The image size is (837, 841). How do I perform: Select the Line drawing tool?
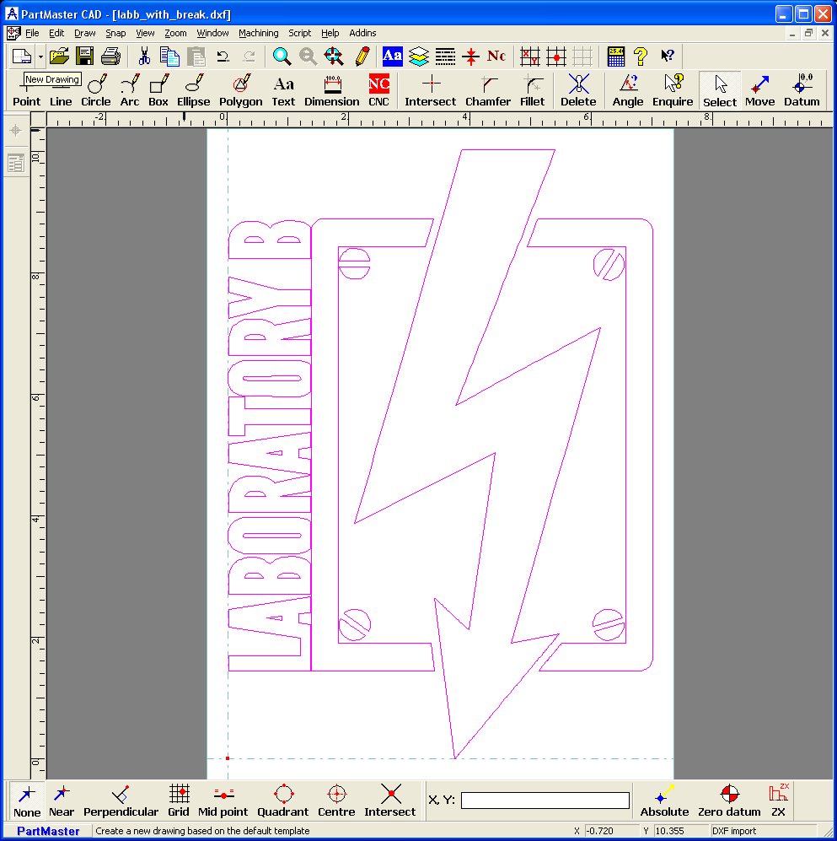(x=61, y=90)
